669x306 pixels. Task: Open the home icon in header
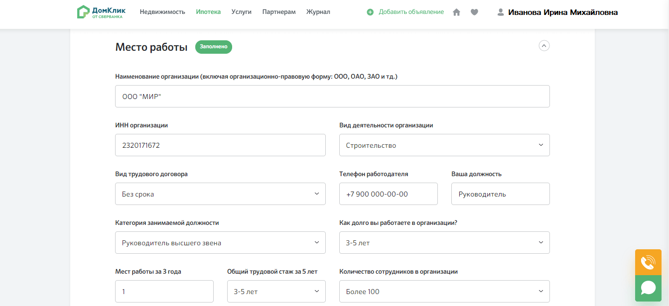(456, 12)
